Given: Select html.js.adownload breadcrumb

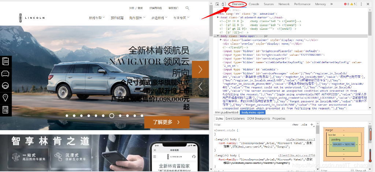Looking at the screenshot, I should 226,112.
